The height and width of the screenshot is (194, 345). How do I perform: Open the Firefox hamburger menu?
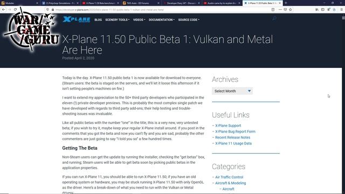(341, 10)
